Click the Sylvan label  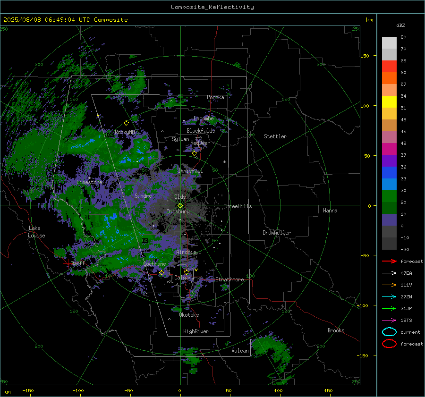(180, 139)
